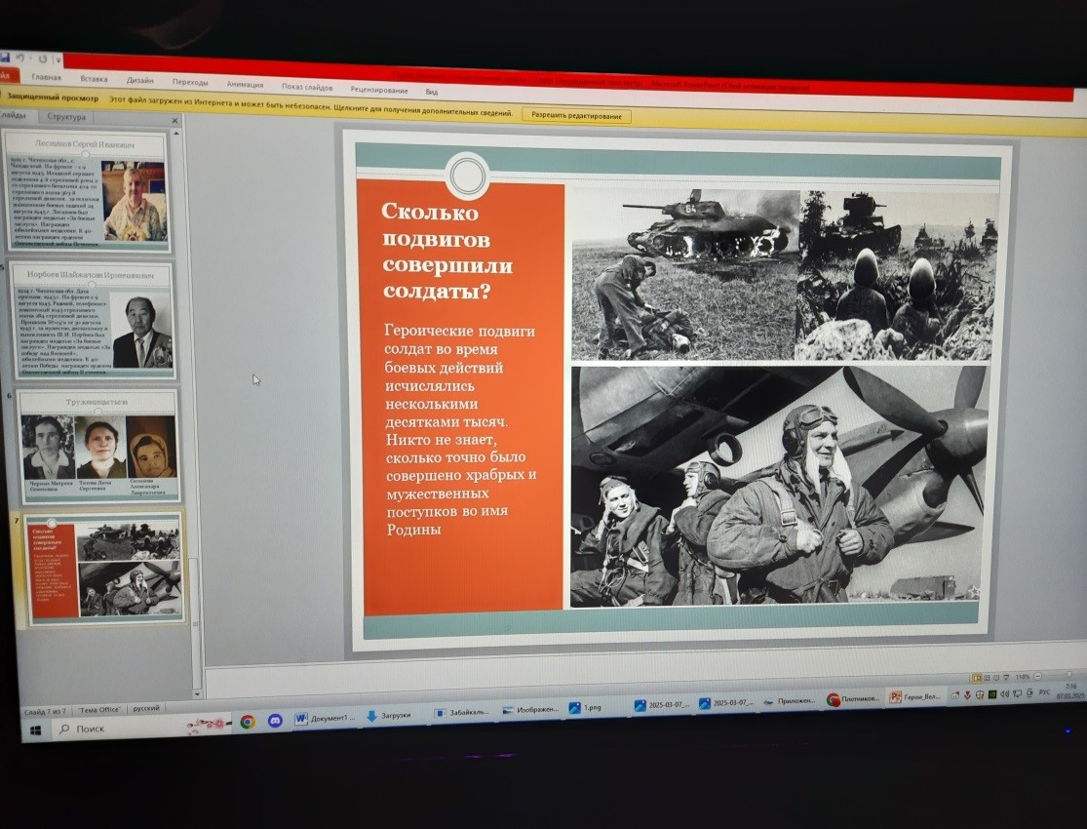Click the Redo icon in quick access toolbar
The height and width of the screenshot is (829, 1087).
(42, 59)
